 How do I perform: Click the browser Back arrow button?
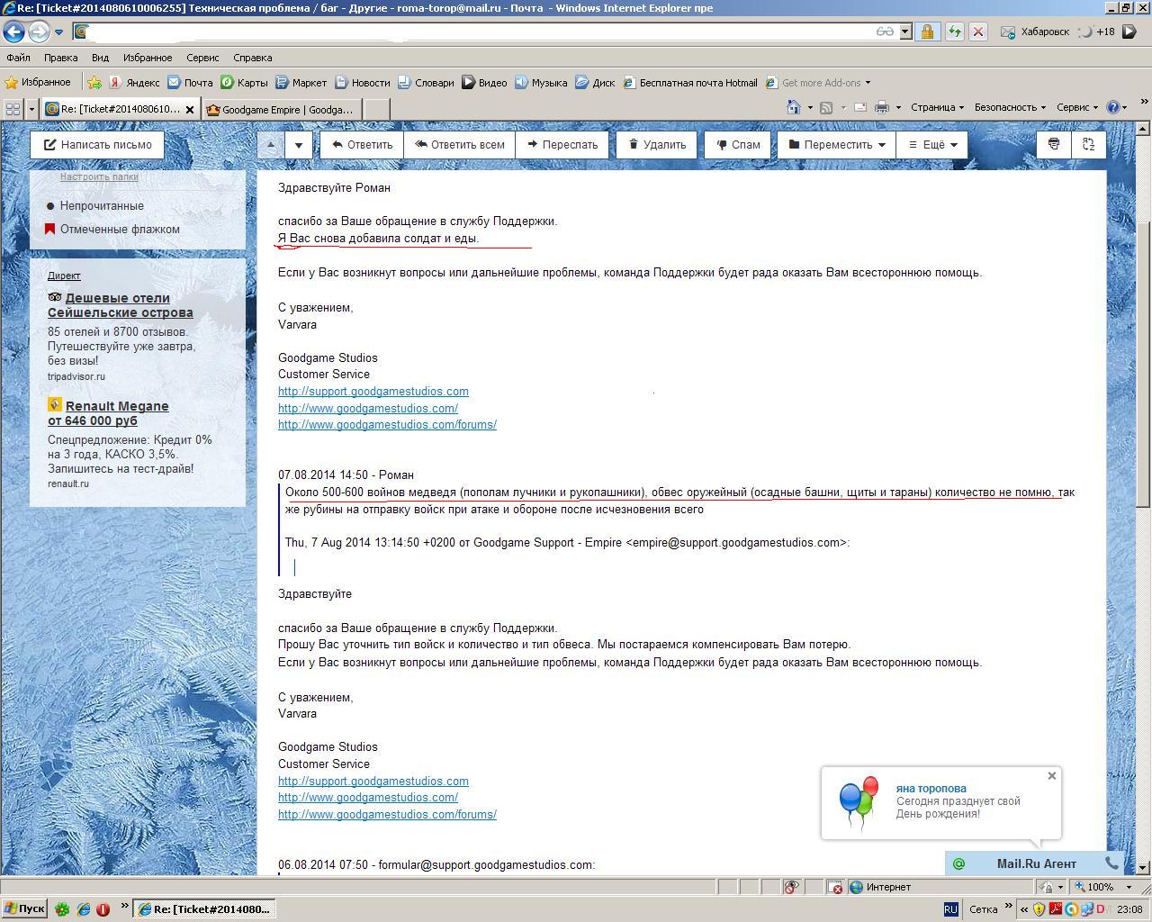tap(13, 32)
